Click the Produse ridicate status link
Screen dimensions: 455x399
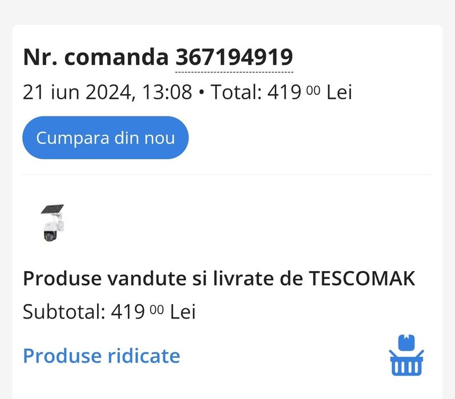101,356
